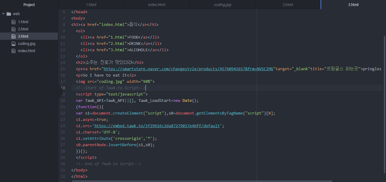Click the 3.html file icon in tree

tap(13, 36)
